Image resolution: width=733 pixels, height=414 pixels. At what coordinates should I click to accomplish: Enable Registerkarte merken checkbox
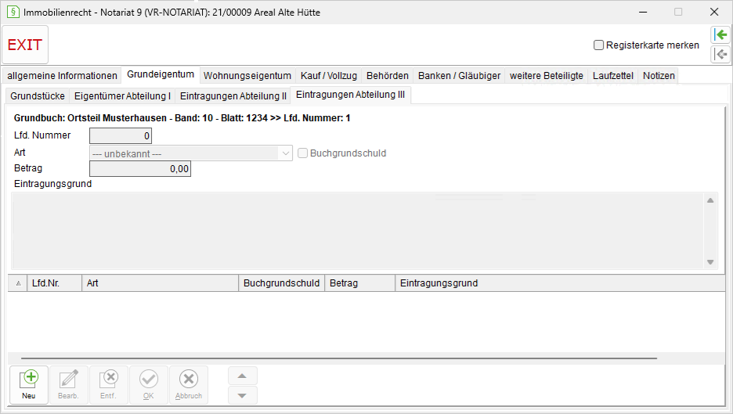(x=598, y=45)
